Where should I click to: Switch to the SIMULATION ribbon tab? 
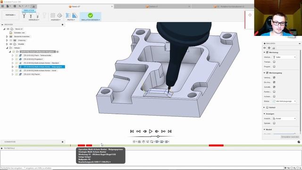point(29,10)
